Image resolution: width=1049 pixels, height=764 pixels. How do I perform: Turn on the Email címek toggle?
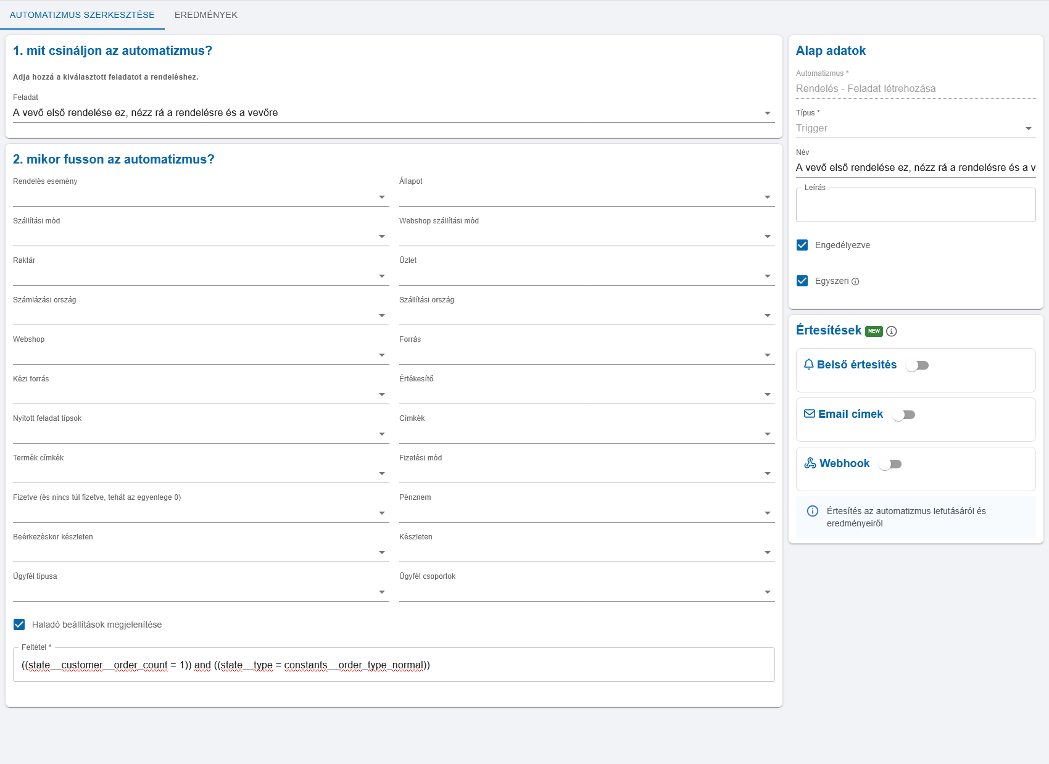[x=904, y=415]
